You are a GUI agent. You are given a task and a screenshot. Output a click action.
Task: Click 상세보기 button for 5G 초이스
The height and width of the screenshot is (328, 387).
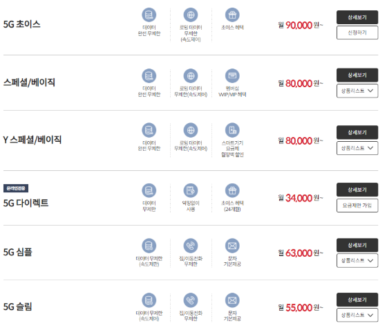click(357, 17)
